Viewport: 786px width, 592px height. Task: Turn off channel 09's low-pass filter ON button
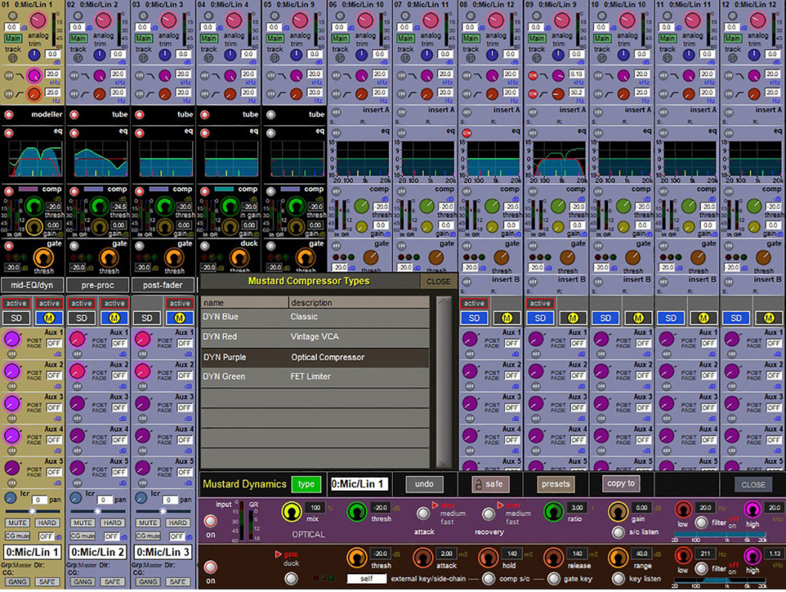coord(533,76)
